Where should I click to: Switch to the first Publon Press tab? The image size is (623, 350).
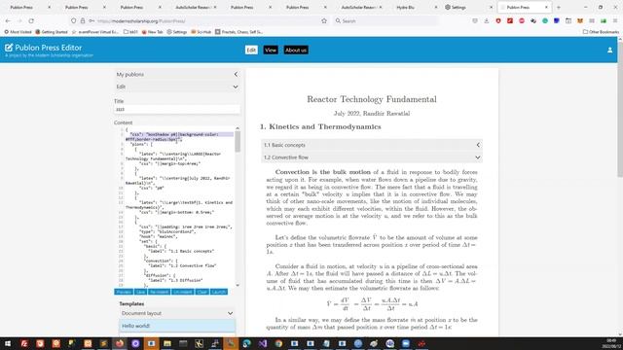pyautogui.click(x=27, y=7)
